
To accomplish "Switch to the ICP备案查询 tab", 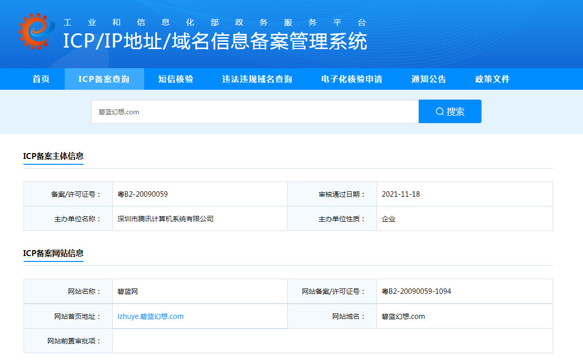I will (104, 78).
